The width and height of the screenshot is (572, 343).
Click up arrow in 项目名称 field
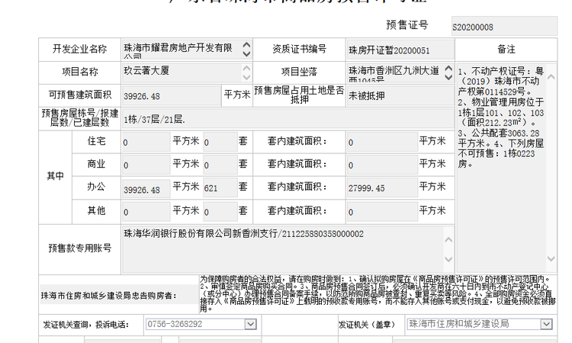[x=246, y=68]
